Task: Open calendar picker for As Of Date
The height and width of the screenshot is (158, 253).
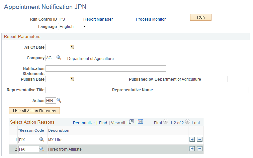Action: [x=72, y=47]
